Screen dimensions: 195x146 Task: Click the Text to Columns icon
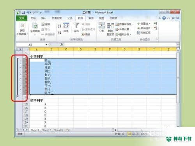(102, 25)
